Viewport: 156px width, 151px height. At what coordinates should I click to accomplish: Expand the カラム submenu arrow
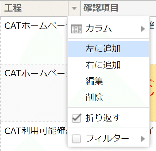[x=143, y=29]
